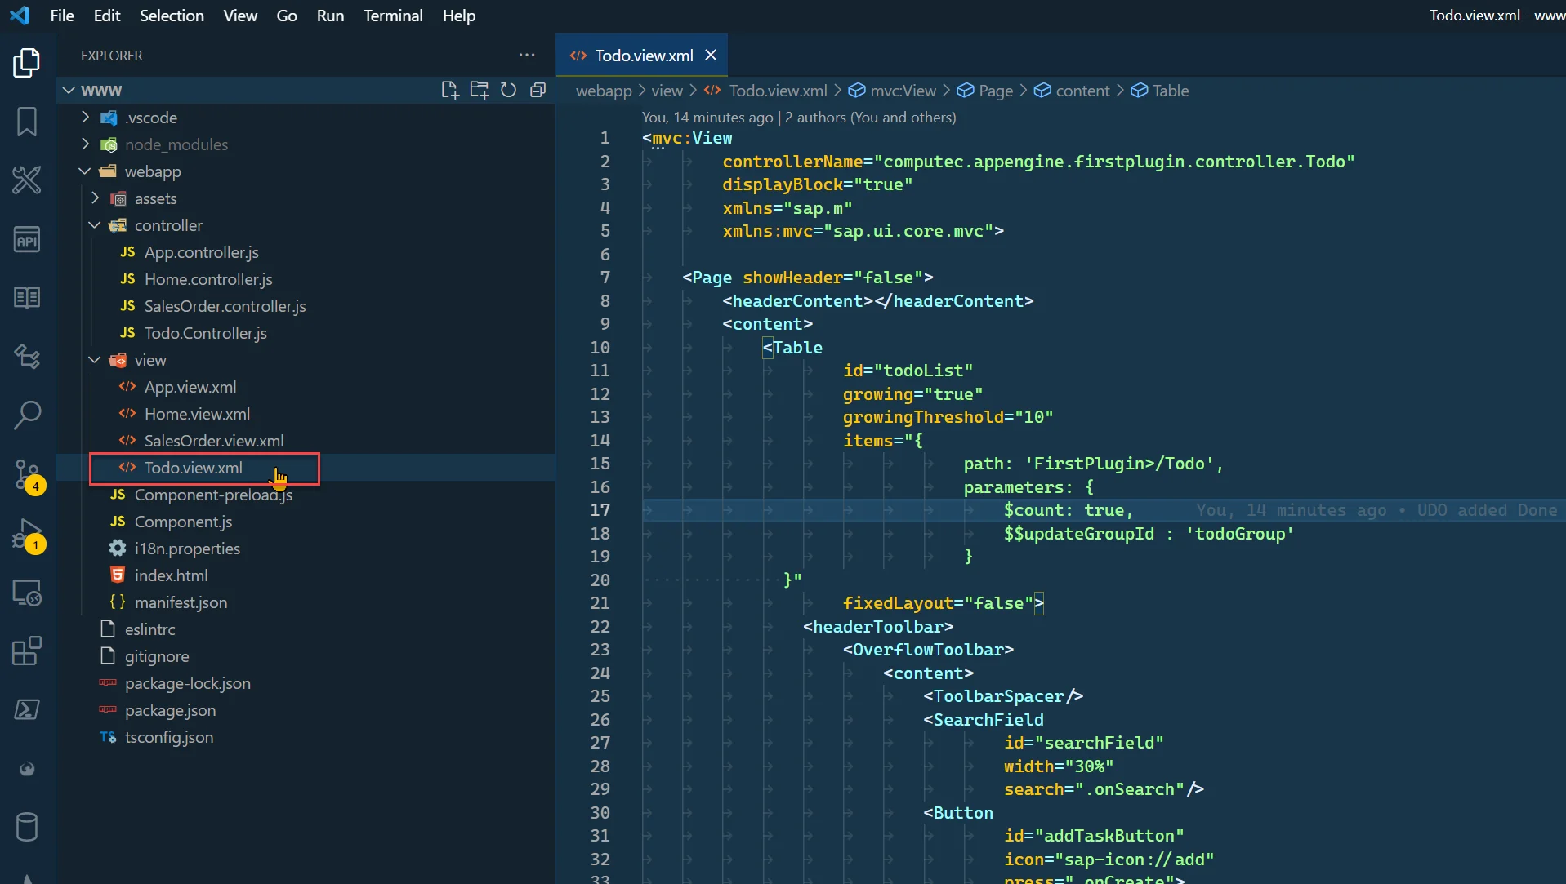Close the Todo.view.xml editor tab

click(x=711, y=55)
